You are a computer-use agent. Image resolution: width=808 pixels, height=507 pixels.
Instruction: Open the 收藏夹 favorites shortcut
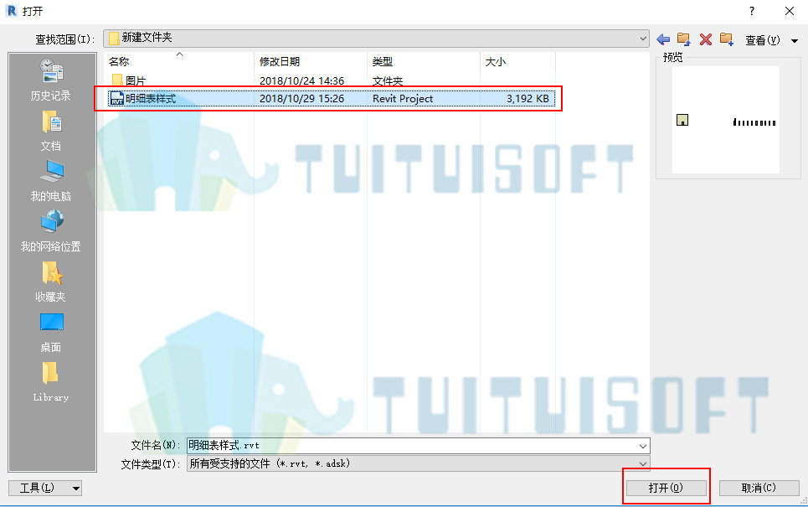click(x=50, y=282)
